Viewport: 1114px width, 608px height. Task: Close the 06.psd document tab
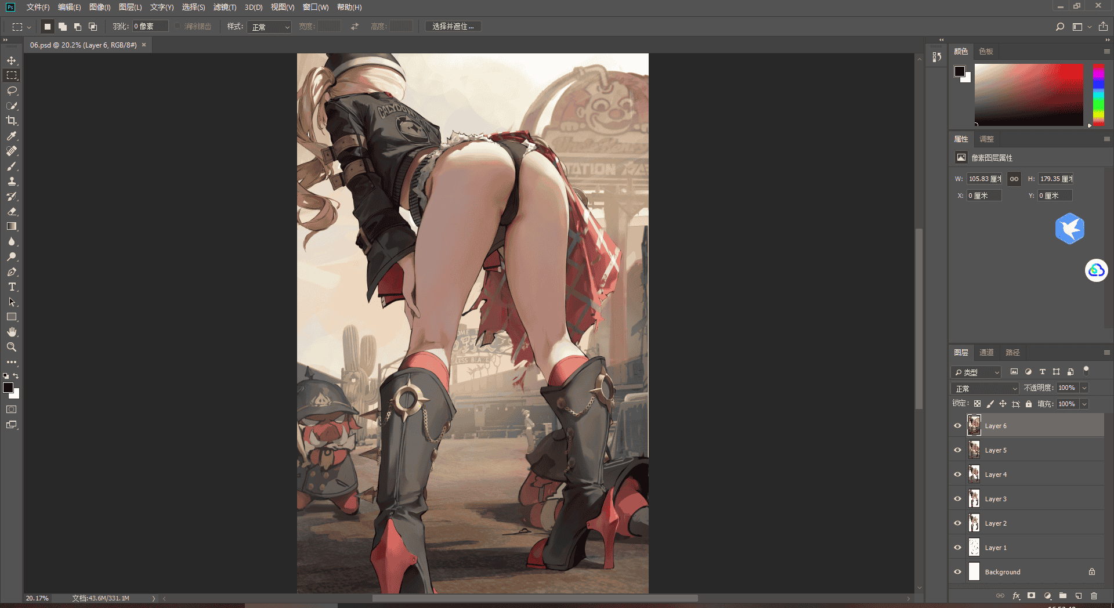tap(144, 45)
